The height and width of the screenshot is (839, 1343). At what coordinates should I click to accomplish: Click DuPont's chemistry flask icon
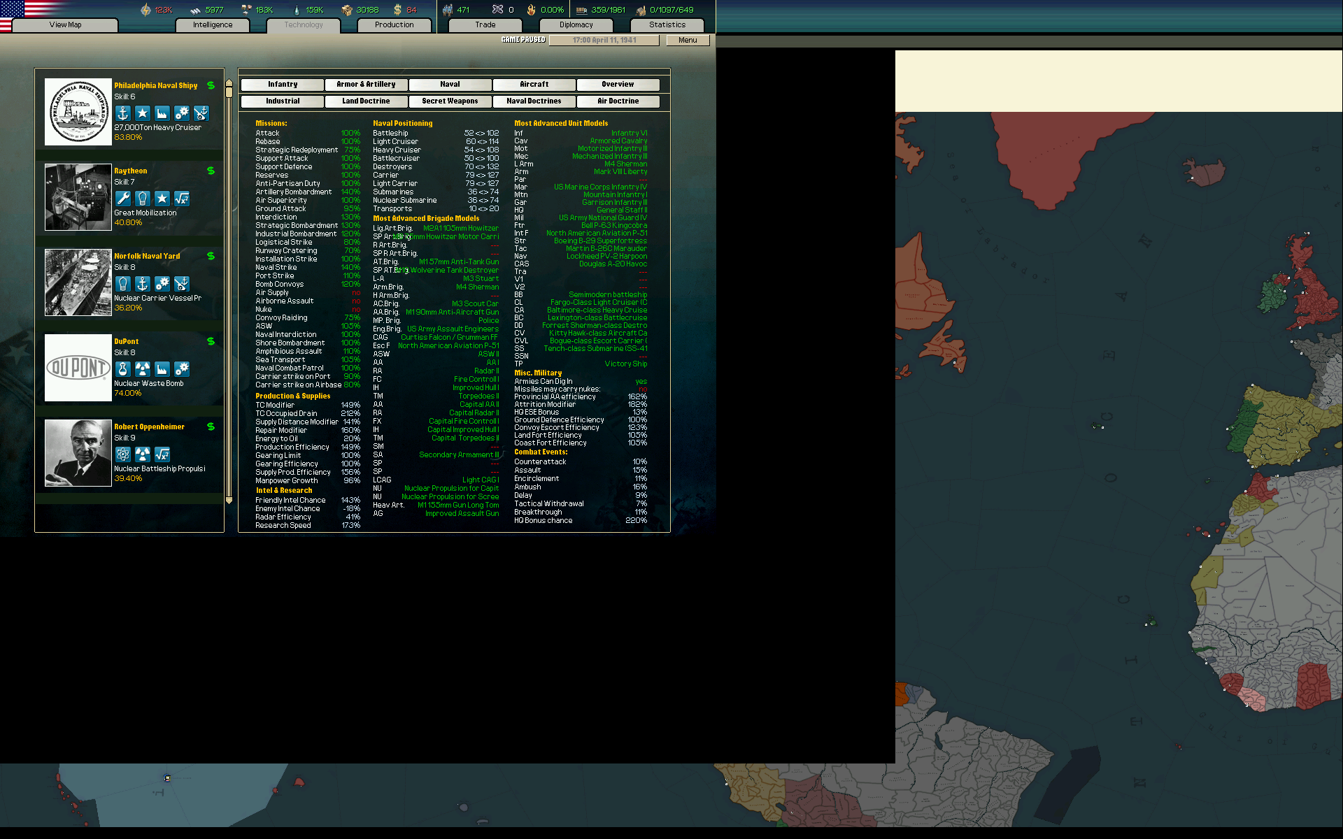coord(123,369)
